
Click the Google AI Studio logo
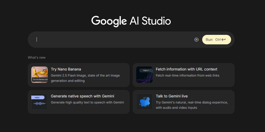131,21
